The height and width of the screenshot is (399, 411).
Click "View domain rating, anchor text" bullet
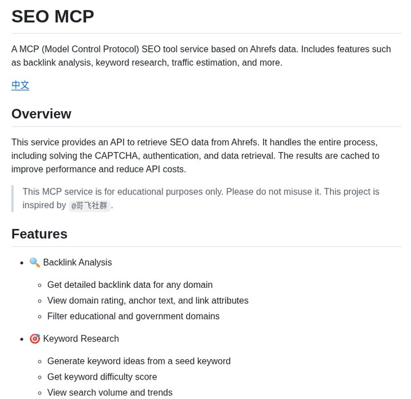(148, 300)
